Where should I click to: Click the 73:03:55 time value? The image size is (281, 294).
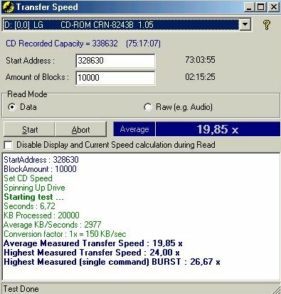(x=200, y=60)
